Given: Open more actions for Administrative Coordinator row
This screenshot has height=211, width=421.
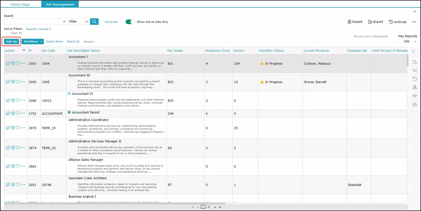Looking at the screenshot, I should pos(23,128).
